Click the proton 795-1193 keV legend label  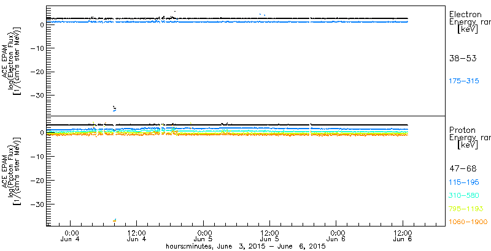466,209
